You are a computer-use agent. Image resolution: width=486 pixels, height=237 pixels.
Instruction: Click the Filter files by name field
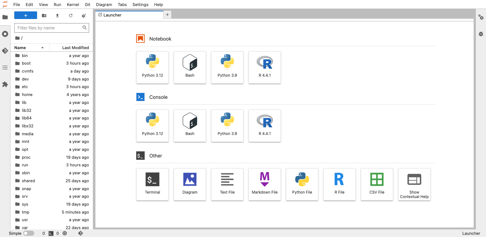[x=49, y=28]
